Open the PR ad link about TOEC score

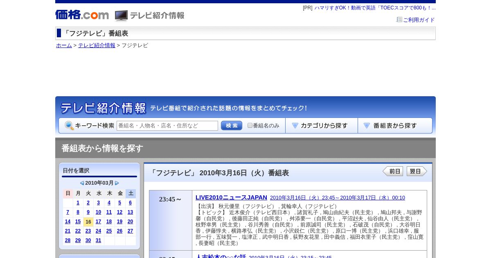point(375,8)
